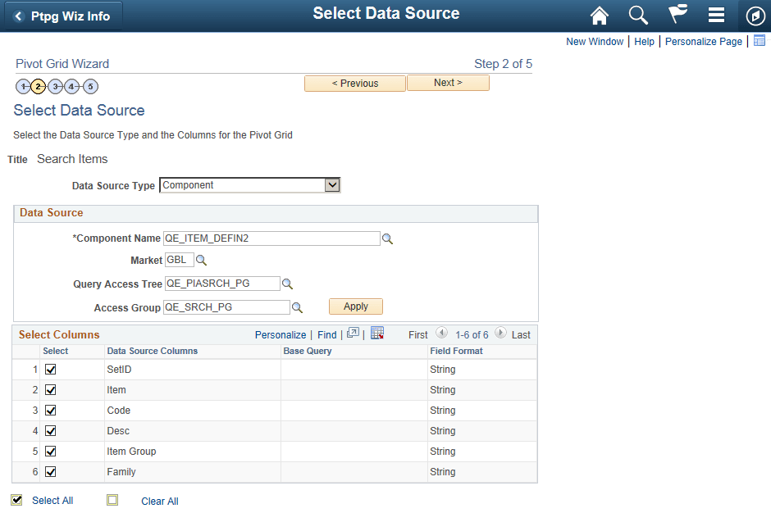Jump to wizard step 4
771x513 pixels.
pyautogui.click(x=73, y=86)
